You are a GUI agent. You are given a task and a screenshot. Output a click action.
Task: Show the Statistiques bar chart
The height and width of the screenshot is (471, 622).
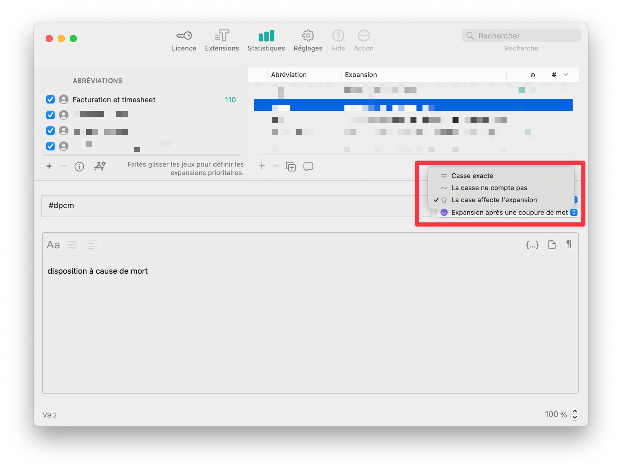(266, 36)
